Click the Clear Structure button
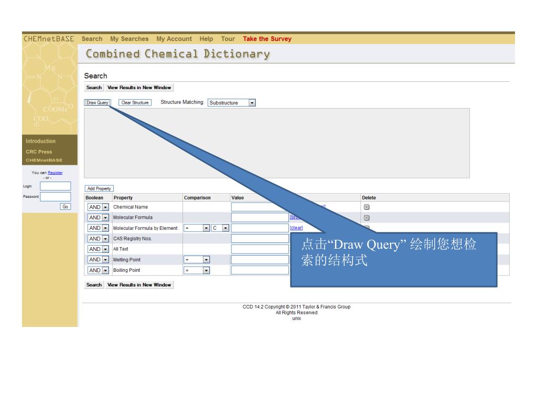This screenshot has width=537, height=403. [x=135, y=102]
